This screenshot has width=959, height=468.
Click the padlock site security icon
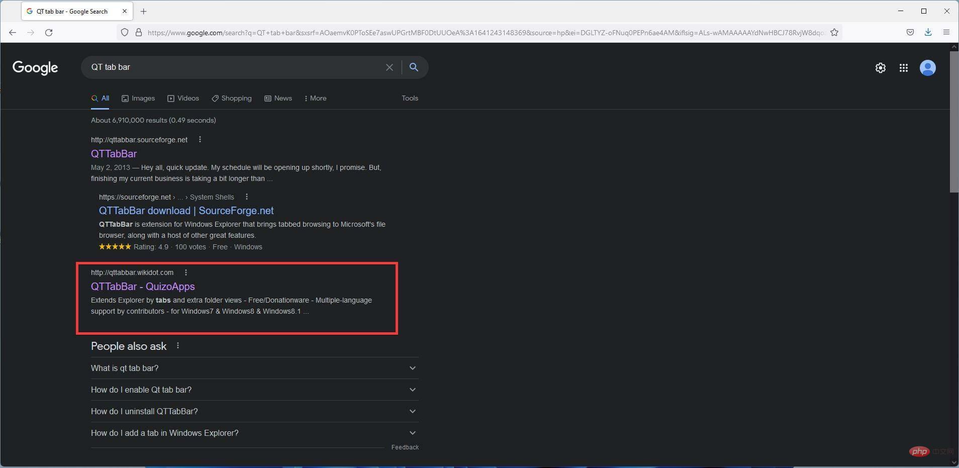139,32
